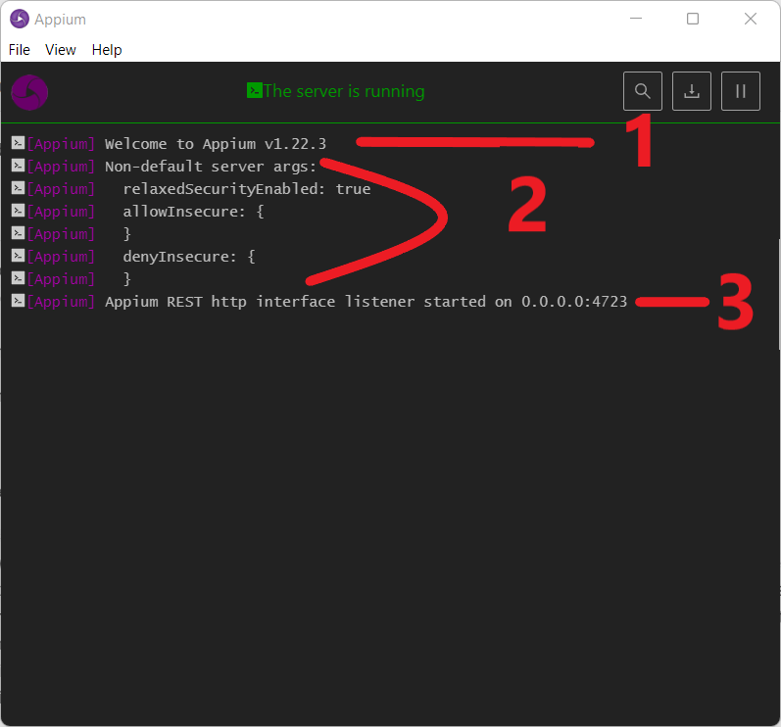The width and height of the screenshot is (781, 727).
Task: Click the terminal icon on the denyInsecure line
Action: 18,256
